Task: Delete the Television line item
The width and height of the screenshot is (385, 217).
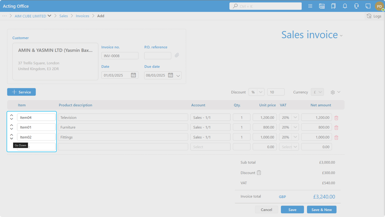Action: click(336, 118)
